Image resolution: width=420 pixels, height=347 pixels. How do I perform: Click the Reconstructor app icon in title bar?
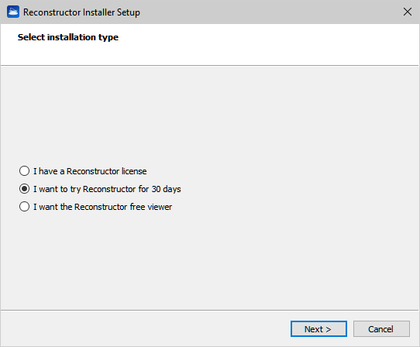[x=13, y=12]
